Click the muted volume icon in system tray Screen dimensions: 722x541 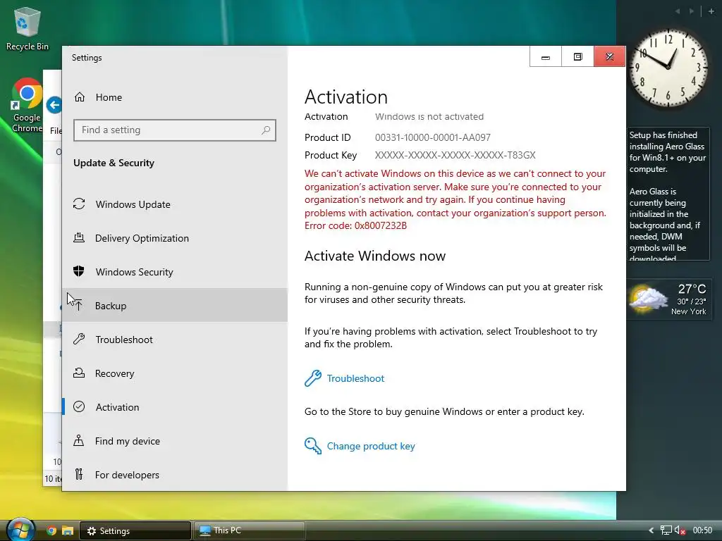680,530
